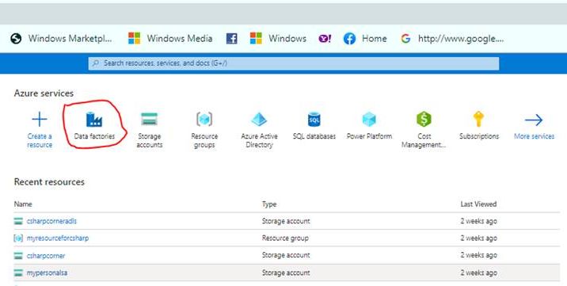Open csharpcorneradls resource link
This screenshot has height=286, width=567.
(51, 221)
